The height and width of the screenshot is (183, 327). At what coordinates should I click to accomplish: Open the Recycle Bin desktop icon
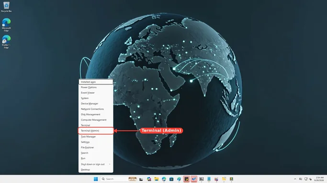6,7
